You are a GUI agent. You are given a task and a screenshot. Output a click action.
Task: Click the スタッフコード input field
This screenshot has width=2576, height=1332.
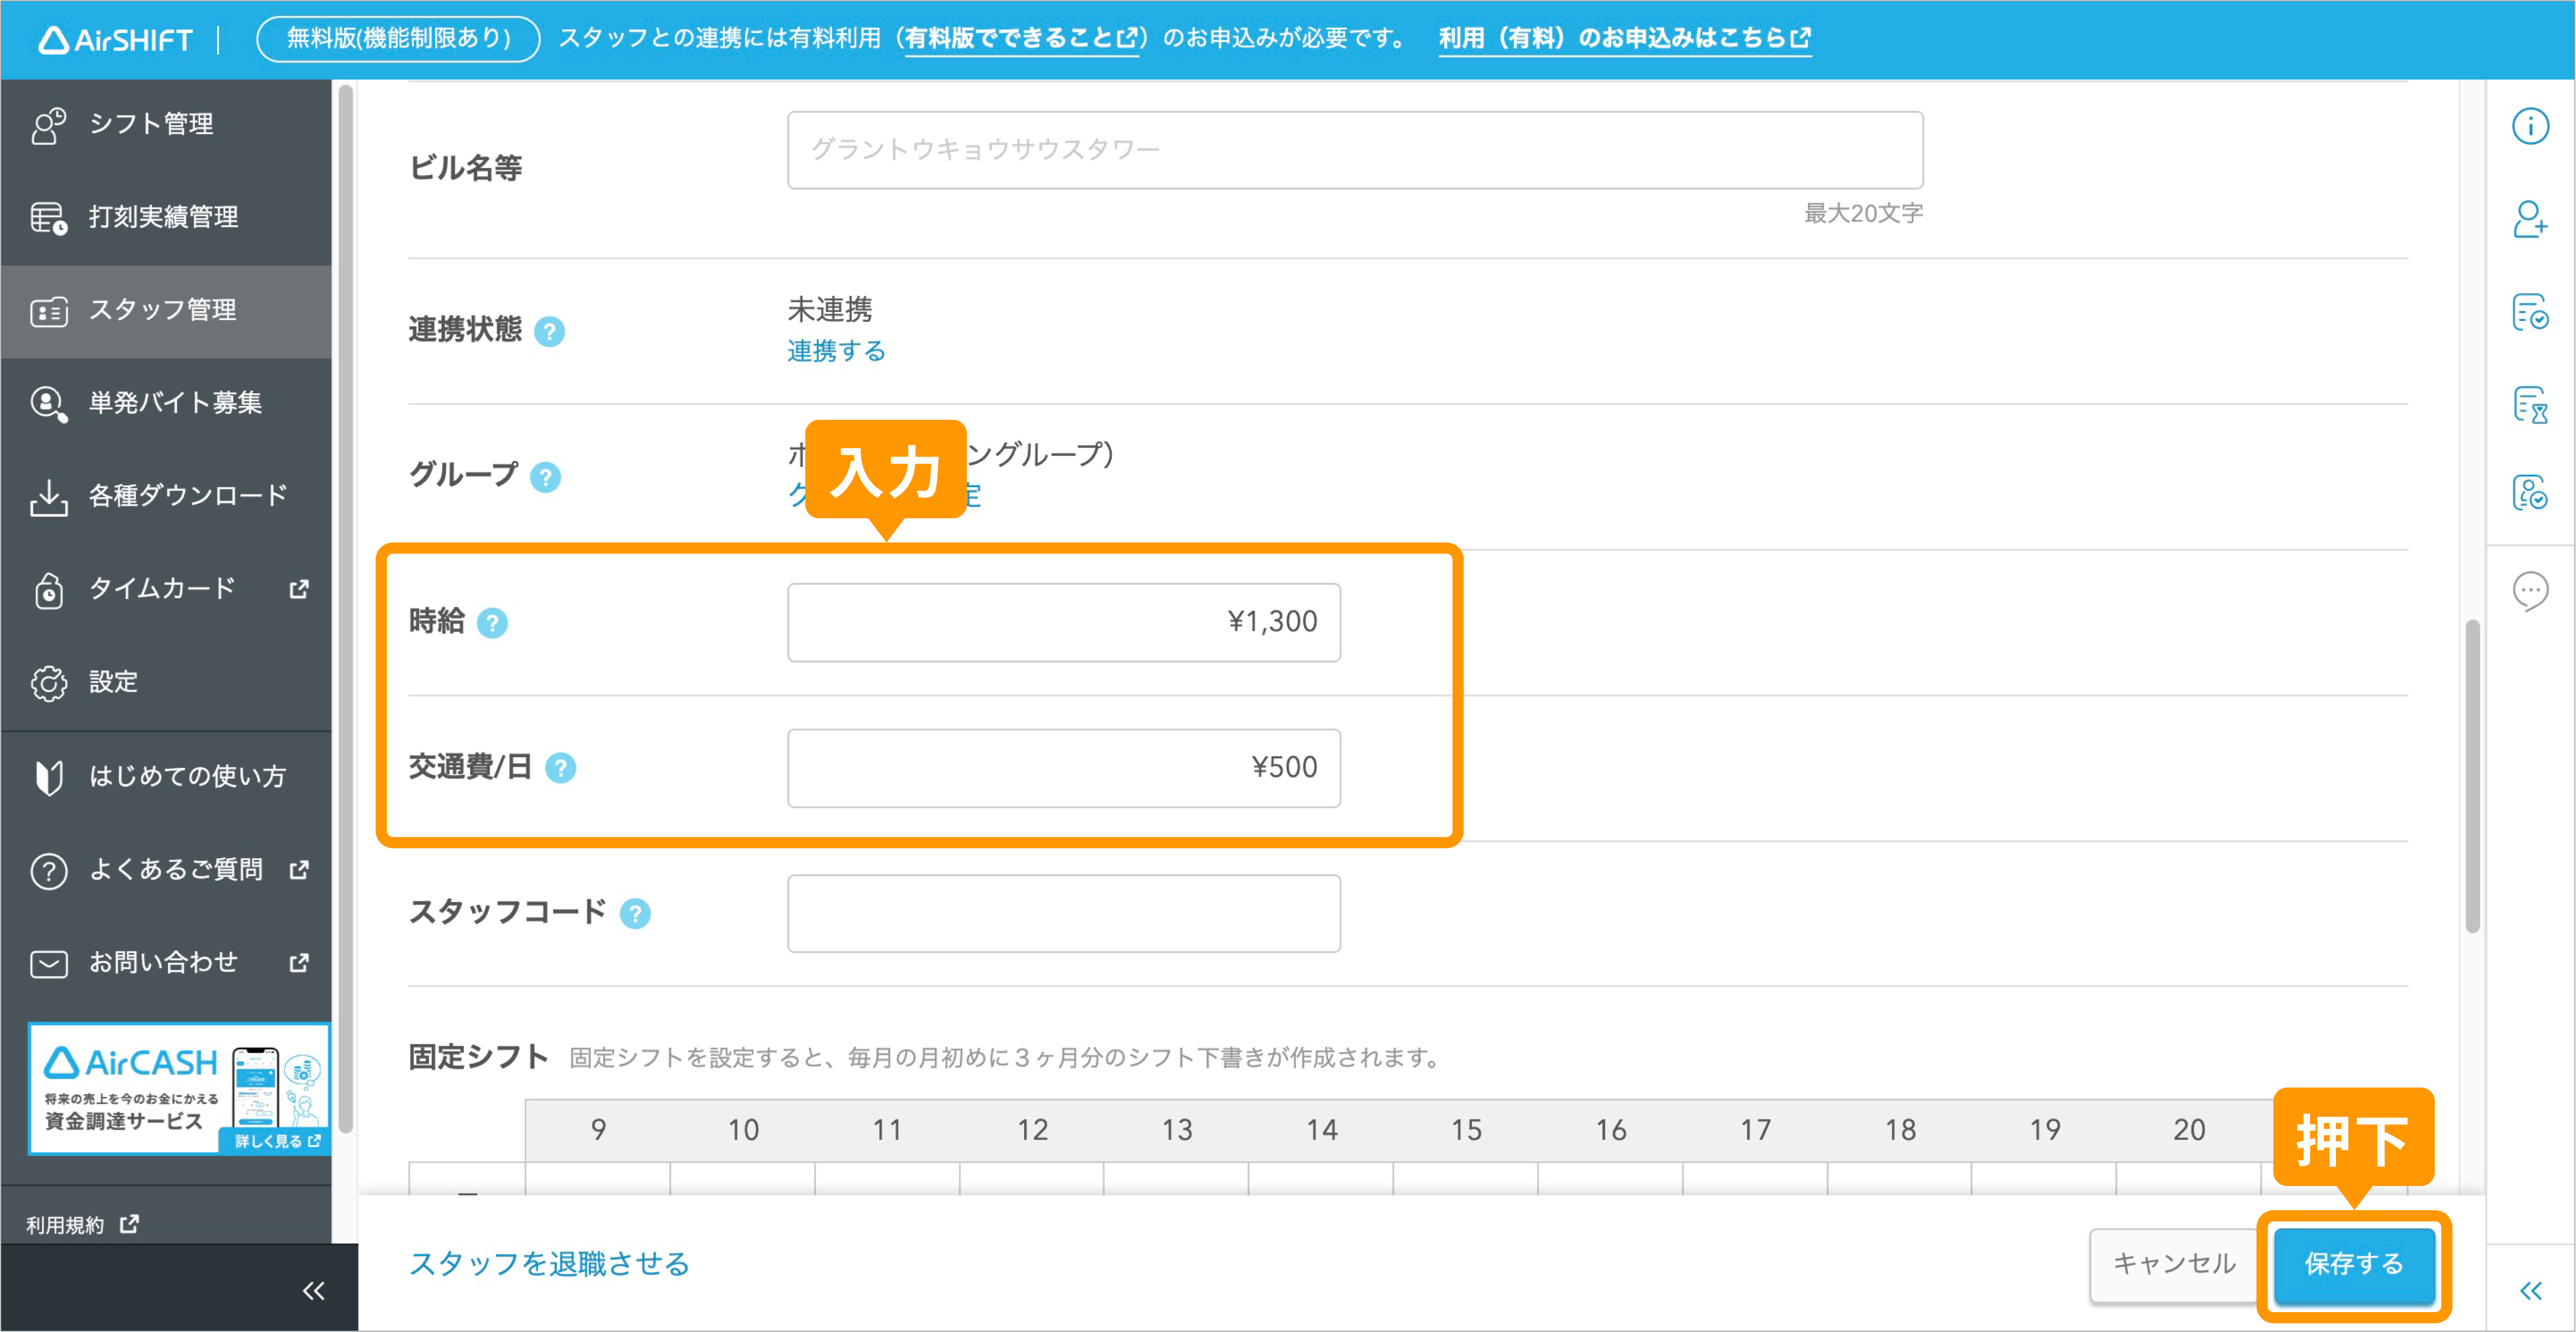[x=1064, y=913]
